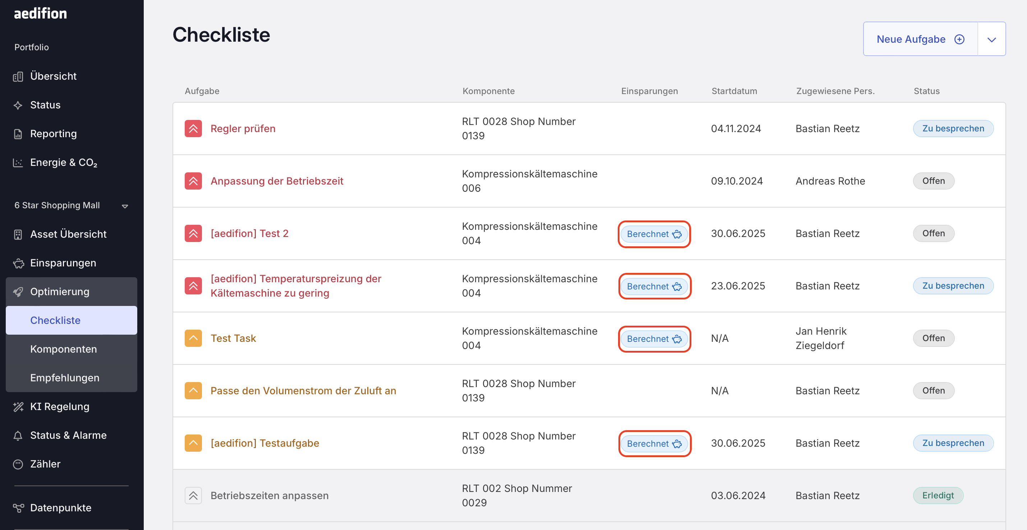Click 'Jan Henrik Ziegeldorf' assignee cell
1027x530 pixels.
821,338
